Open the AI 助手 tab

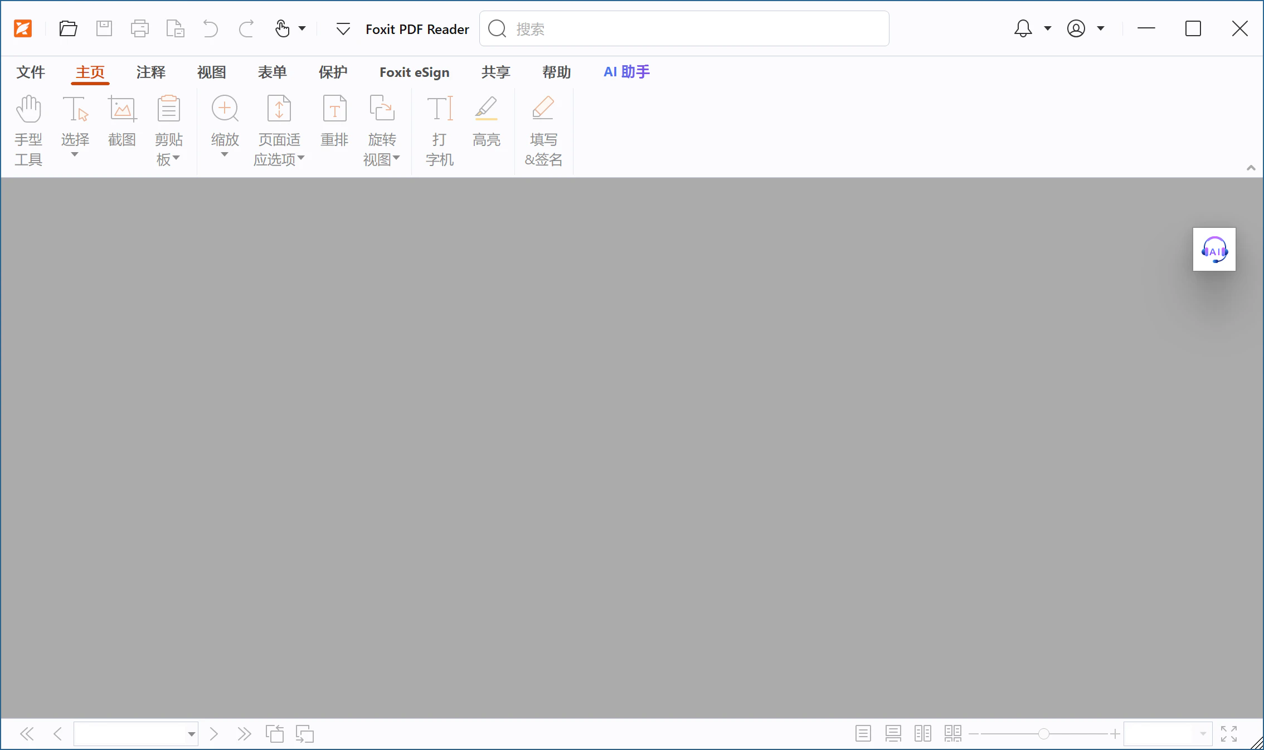(627, 72)
